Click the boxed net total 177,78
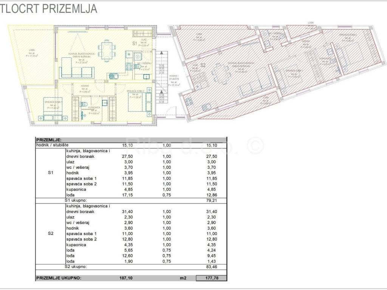The image size is (387, 290). click(212, 278)
